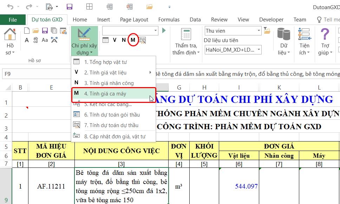Click the purple save icon in quick access
340x204 pixels.
(x=70, y=7)
